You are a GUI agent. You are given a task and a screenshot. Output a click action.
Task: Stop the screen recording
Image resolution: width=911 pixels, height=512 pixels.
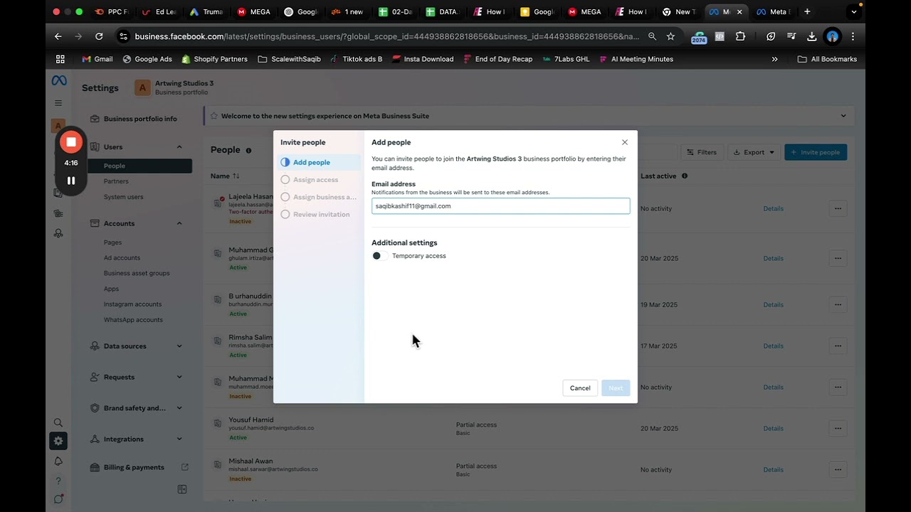click(x=71, y=142)
